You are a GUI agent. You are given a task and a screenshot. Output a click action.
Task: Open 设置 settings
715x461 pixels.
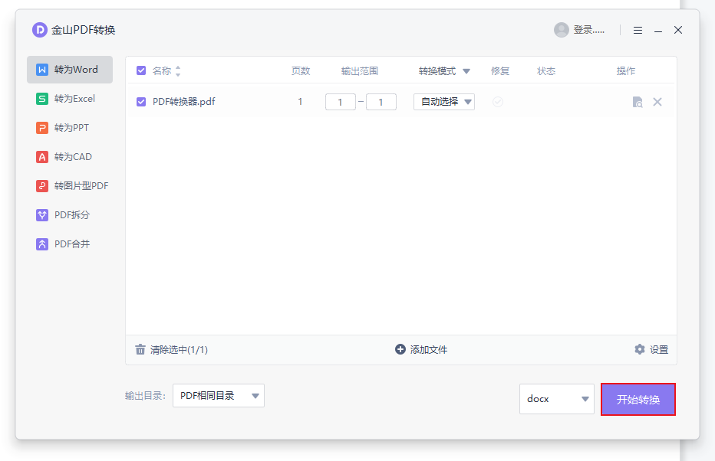(x=651, y=349)
